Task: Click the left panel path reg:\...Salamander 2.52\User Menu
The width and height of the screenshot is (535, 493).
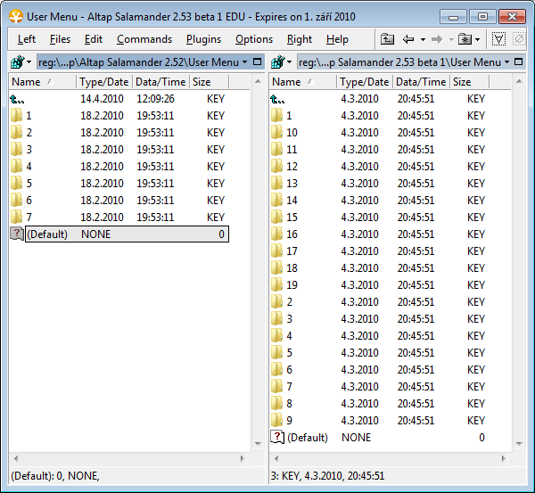Action: pyautogui.click(x=138, y=62)
